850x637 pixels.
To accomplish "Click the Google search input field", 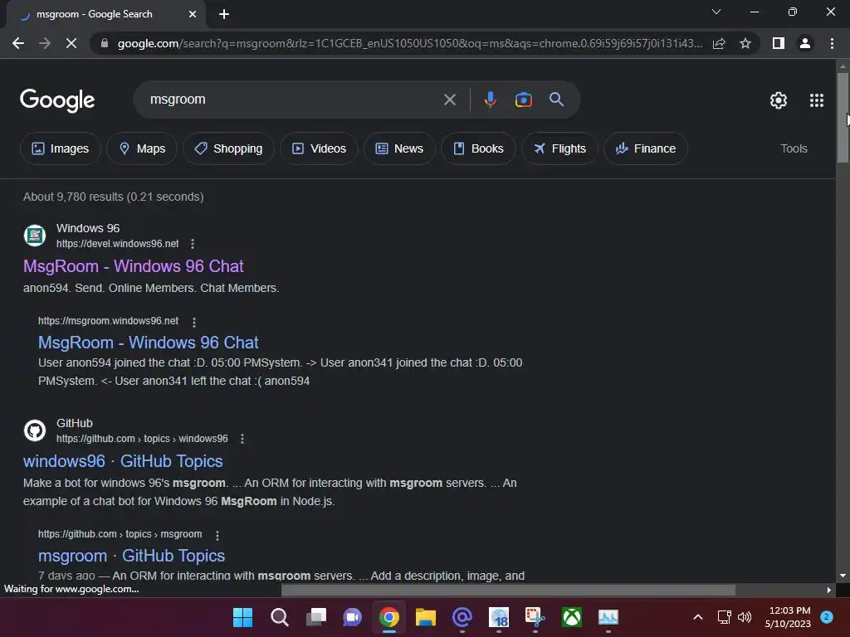I will pyautogui.click(x=293, y=100).
